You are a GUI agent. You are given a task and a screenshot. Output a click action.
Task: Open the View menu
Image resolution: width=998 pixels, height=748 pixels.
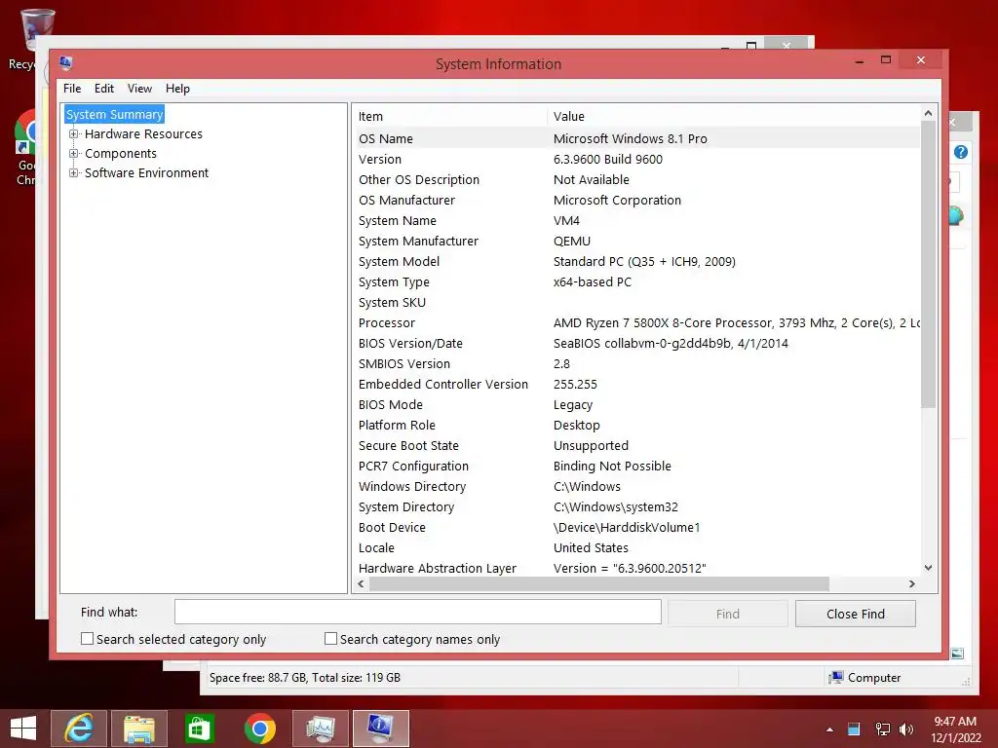pos(139,89)
